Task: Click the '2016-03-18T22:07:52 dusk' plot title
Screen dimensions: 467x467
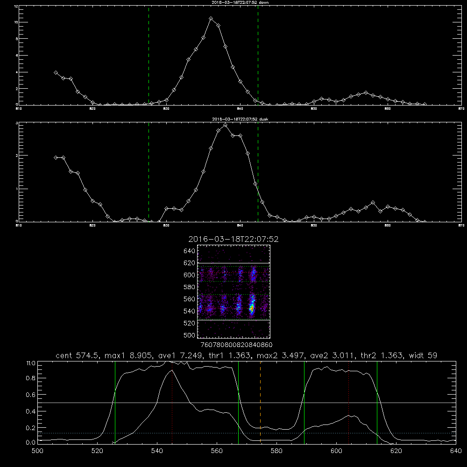Action: 240,119
